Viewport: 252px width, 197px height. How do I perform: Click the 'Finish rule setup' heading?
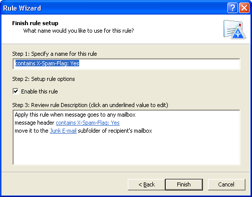coord(35,23)
